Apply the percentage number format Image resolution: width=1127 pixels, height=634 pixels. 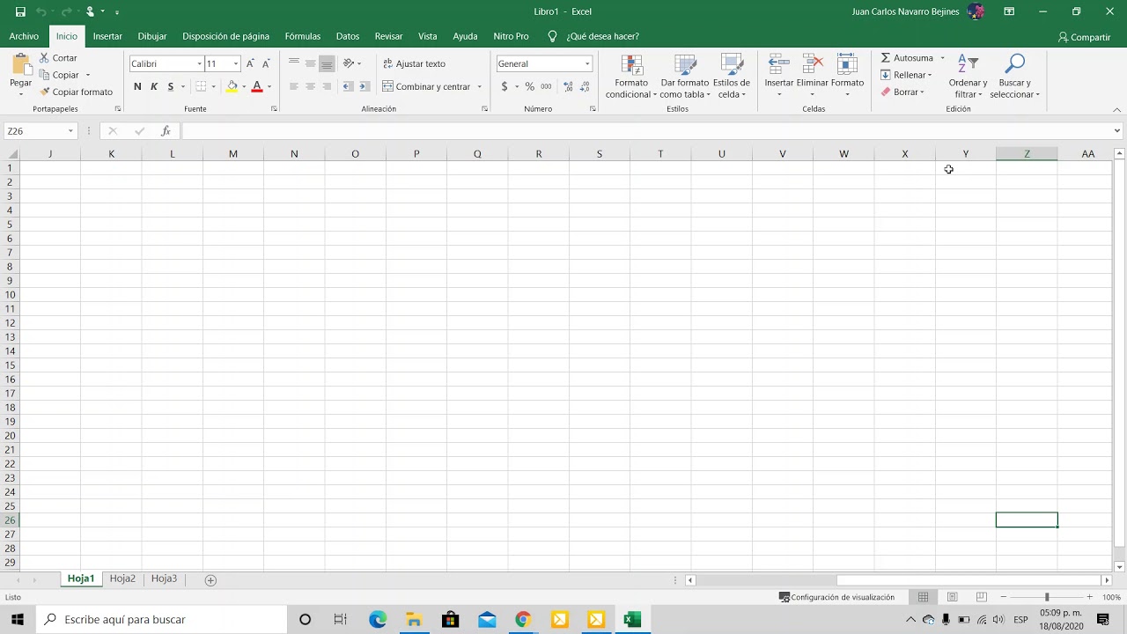529,86
